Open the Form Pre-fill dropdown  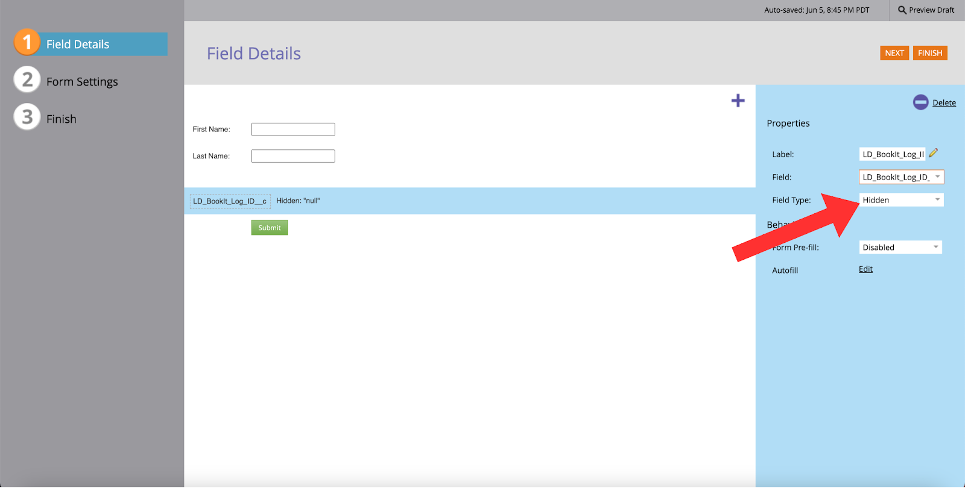point(900,248)
